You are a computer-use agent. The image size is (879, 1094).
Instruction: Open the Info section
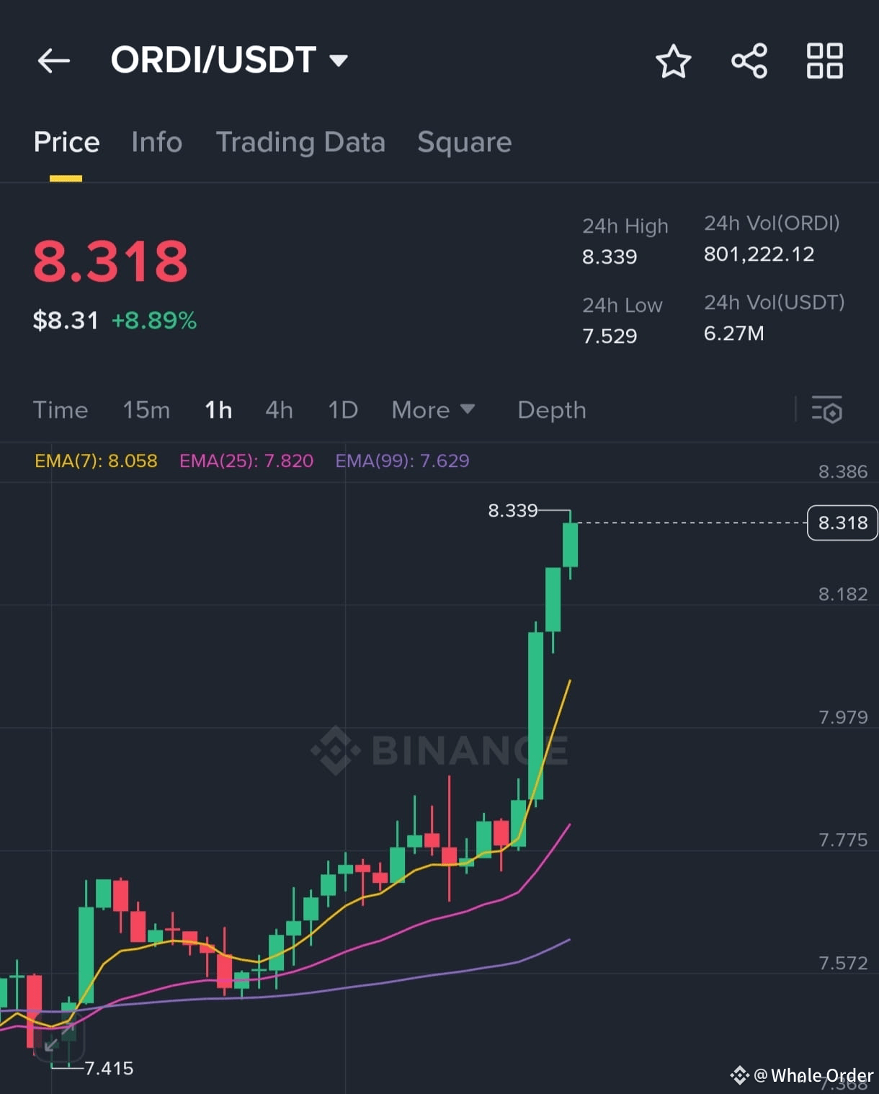[156, 142]
